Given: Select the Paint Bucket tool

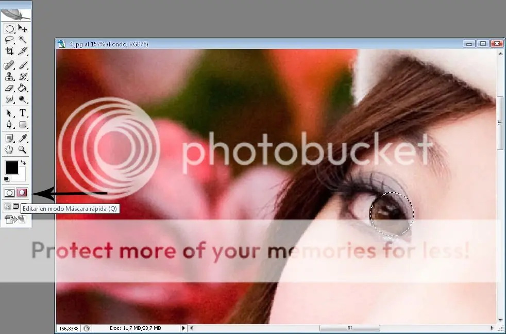Looking at the screenshot, I should coord(22,88).
